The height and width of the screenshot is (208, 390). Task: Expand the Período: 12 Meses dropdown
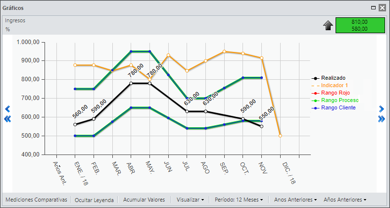239,200
